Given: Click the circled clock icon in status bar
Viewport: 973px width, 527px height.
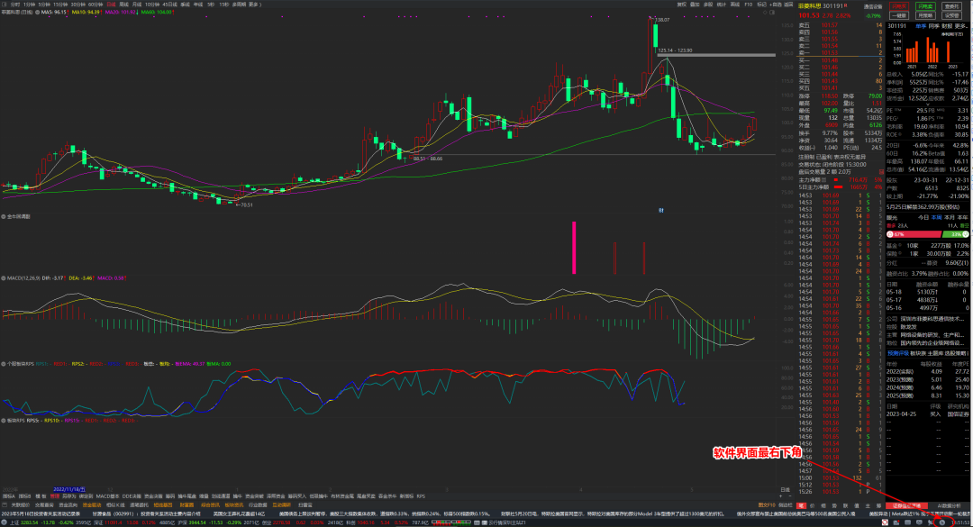Looking at the screenshot, I should [942, 522].
